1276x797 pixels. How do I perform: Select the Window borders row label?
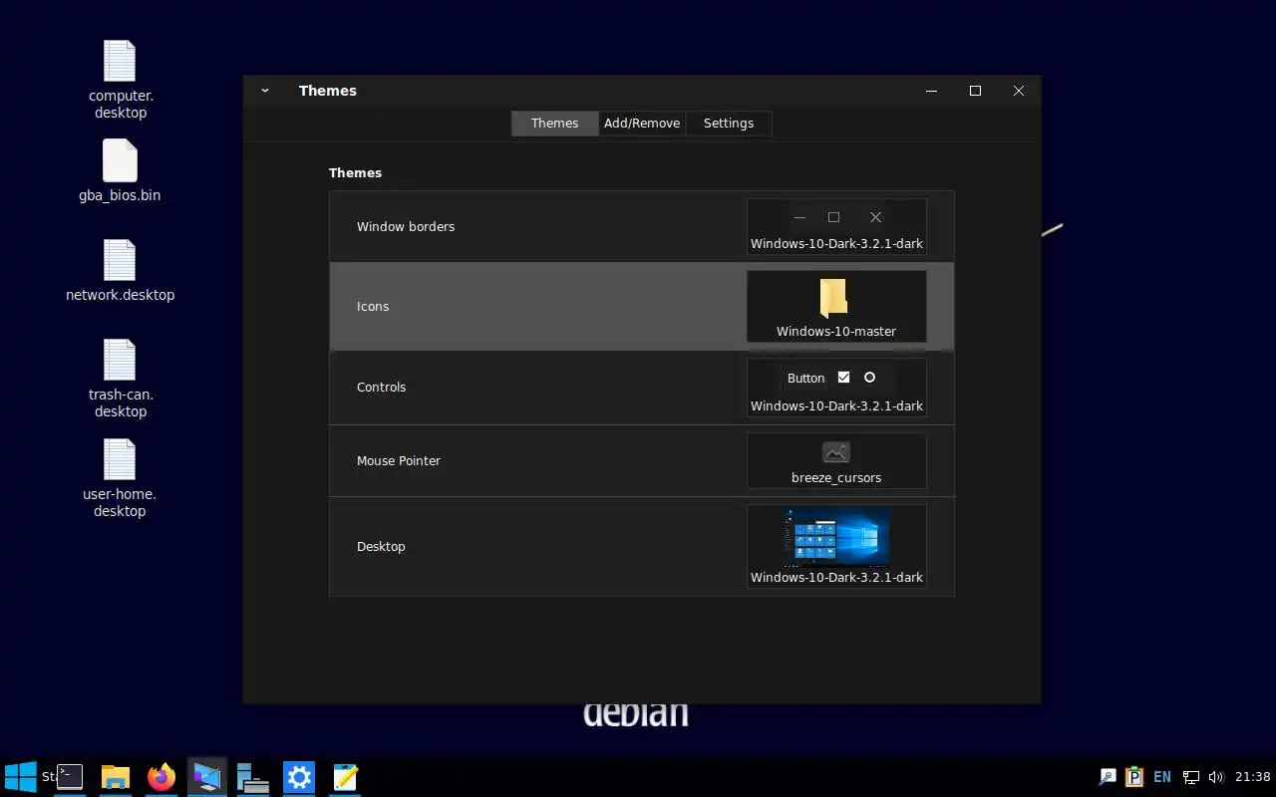point(406,227)
